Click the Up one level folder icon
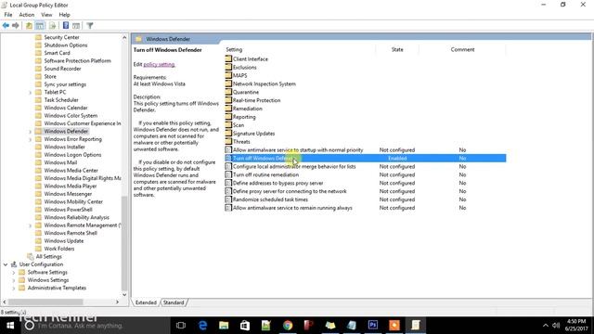 [x=29, y=25]
